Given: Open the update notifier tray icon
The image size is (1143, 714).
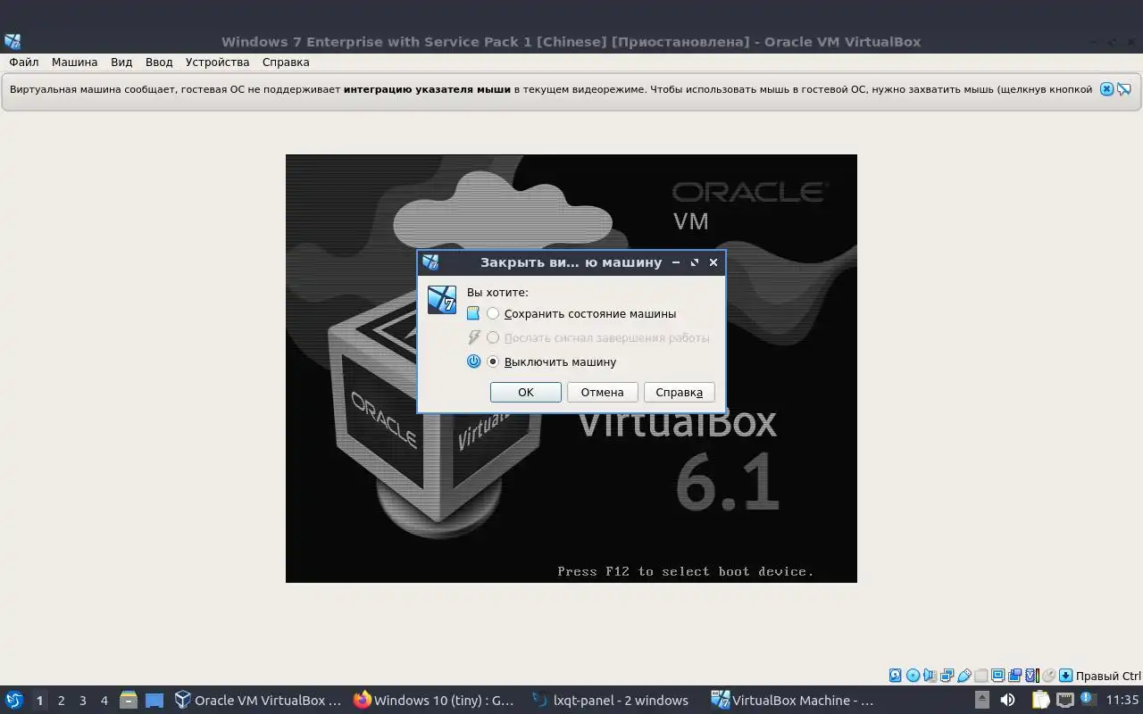Looking at the screenshot, I should 1088,699.
